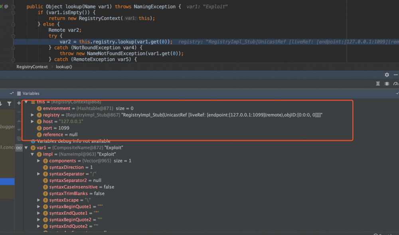Click 'NotBoundException' in the catch clause
The width and height of the screenshot is (399, 235).
pos(97,47)
